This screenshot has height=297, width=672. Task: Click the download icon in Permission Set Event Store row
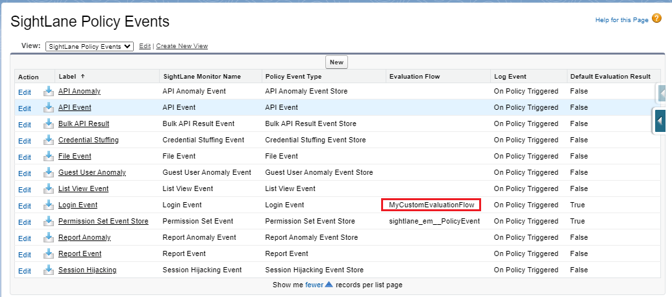tap(49, 222)
